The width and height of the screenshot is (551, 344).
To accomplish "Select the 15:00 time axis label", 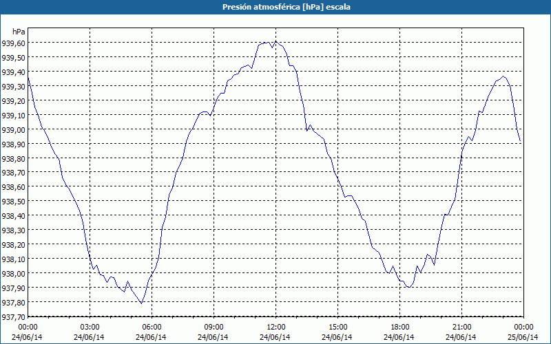I will (337, 327).
